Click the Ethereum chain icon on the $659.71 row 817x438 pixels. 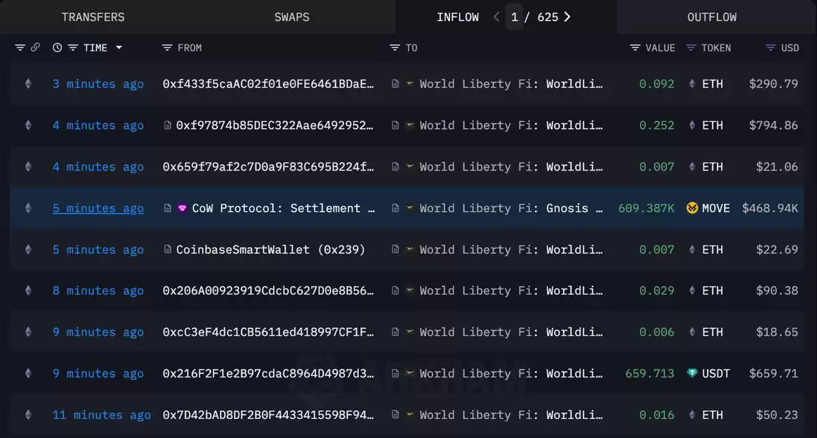(x=28, y=373)
